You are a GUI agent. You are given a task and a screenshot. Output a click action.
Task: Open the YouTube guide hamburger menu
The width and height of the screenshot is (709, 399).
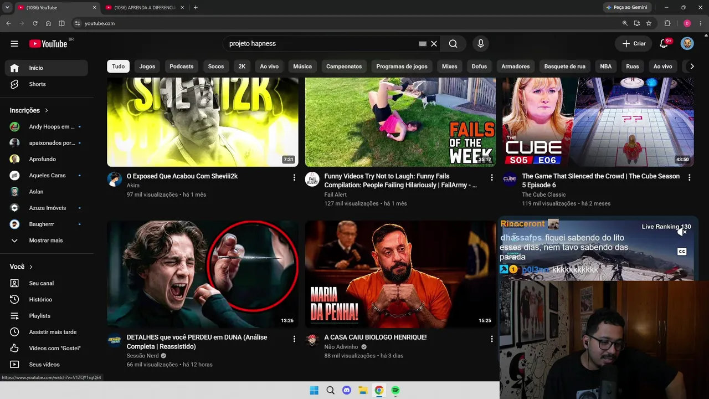click(14, 44)
